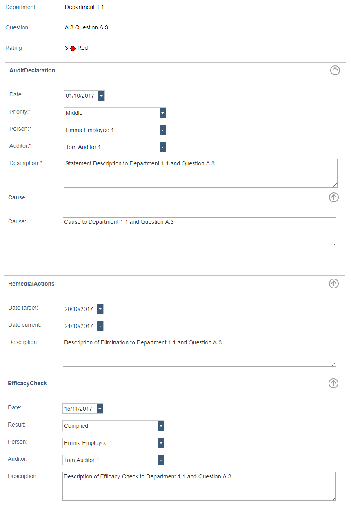Open the EfficacyCheck Date picker arrow
The height and width of the screenshot is (514, 351).
point(100,409)
